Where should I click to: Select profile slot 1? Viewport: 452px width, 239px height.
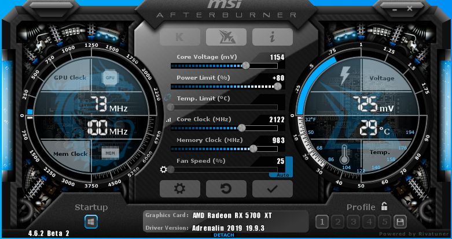click(x=322, y=222)
